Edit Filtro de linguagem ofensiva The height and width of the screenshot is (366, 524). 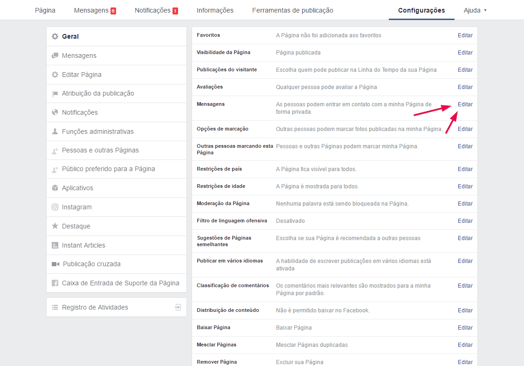(x=465, y=221)
